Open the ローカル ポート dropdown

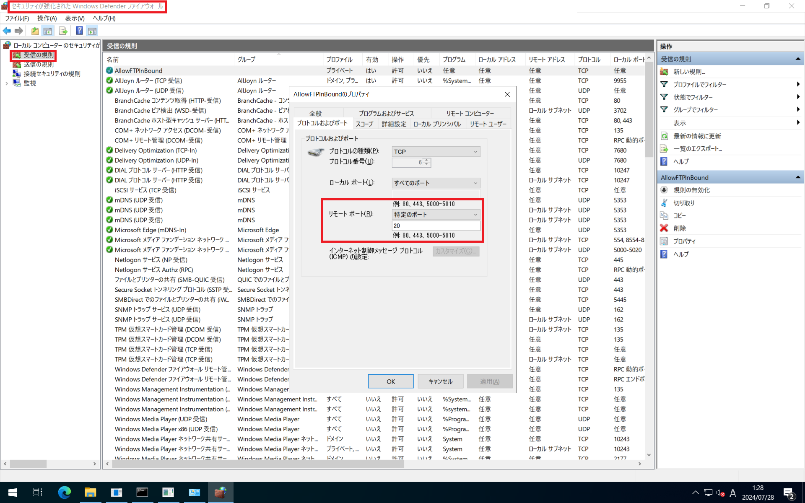(436, 183)
